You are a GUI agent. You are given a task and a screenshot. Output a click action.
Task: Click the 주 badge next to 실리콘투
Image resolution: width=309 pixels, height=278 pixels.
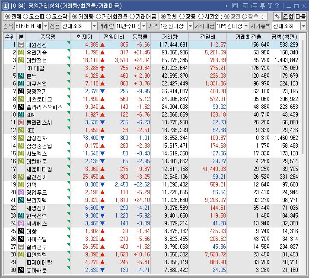21,246
